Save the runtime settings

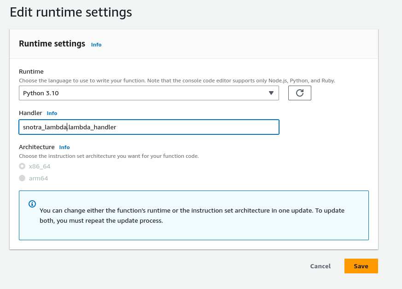(x=361, y=266)
